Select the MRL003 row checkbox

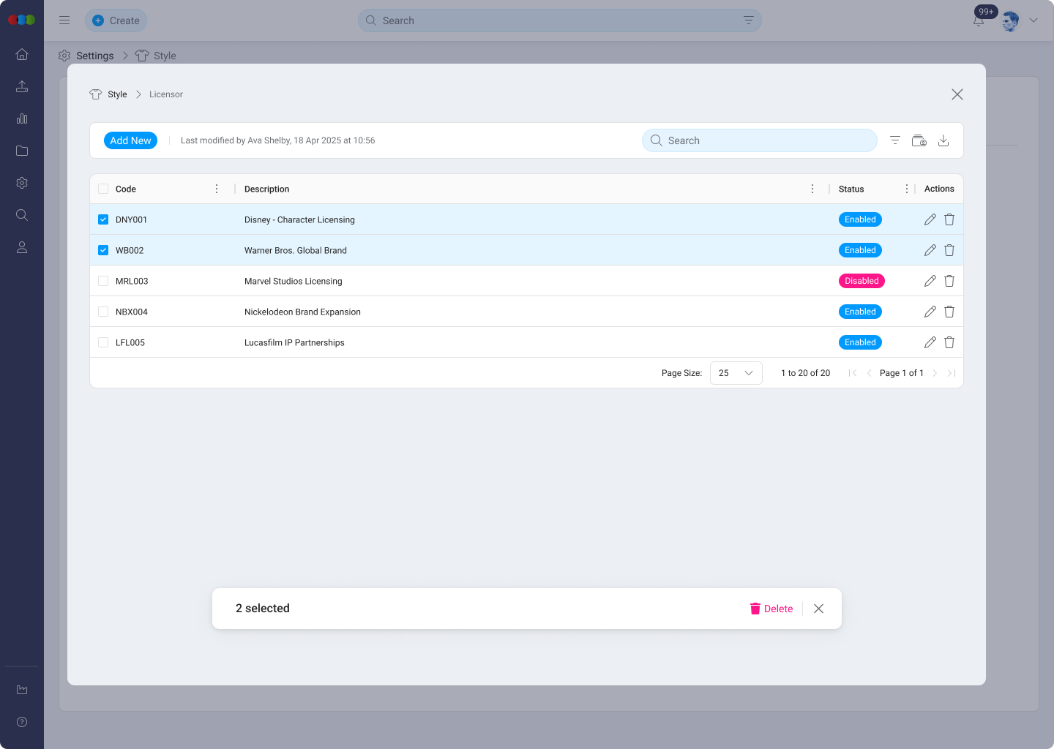103,281
